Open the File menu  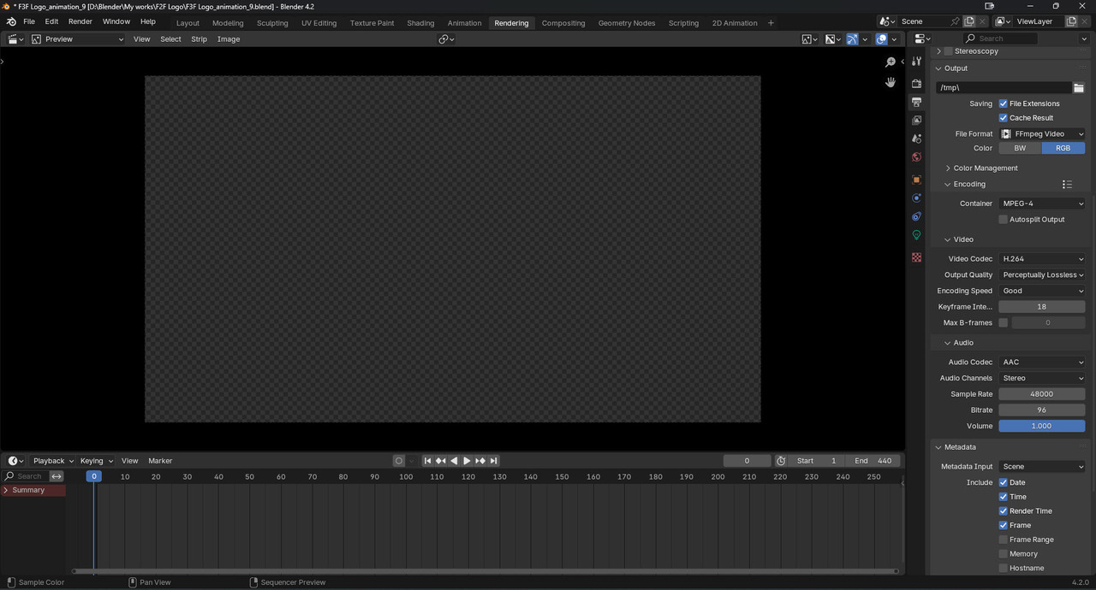click(29, 21)
